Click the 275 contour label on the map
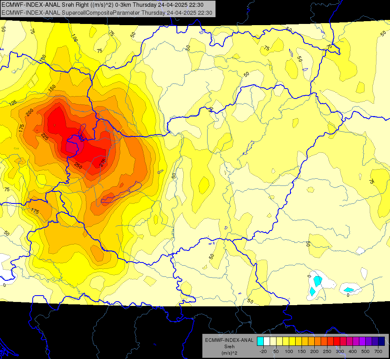The height and width of the screenshot is (359, 390). (x=103, y=163)
